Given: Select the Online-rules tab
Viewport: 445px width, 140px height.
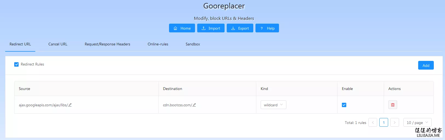Looking at the screenshot, I should 158,44.
